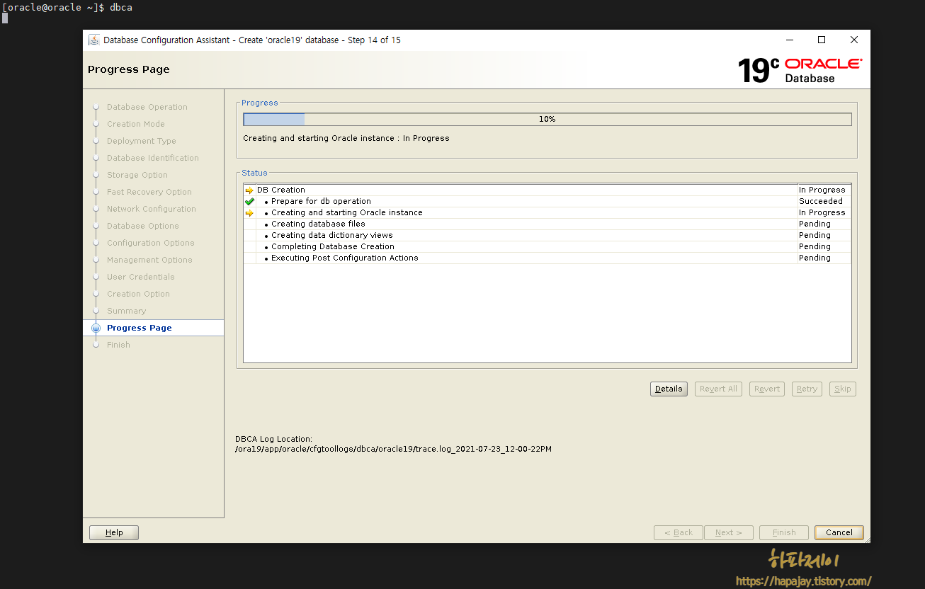Select the Management Options step
Image resolution: width=925 pixels, height=589 pixels.
point(149,260)
